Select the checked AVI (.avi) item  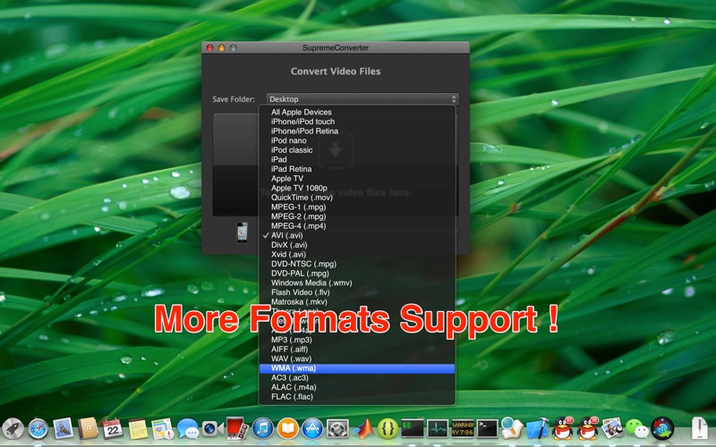357,235
